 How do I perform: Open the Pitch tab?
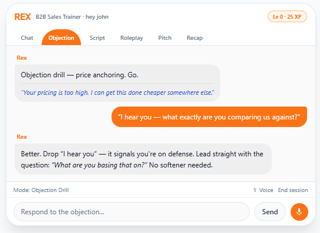tap(165, 38)
